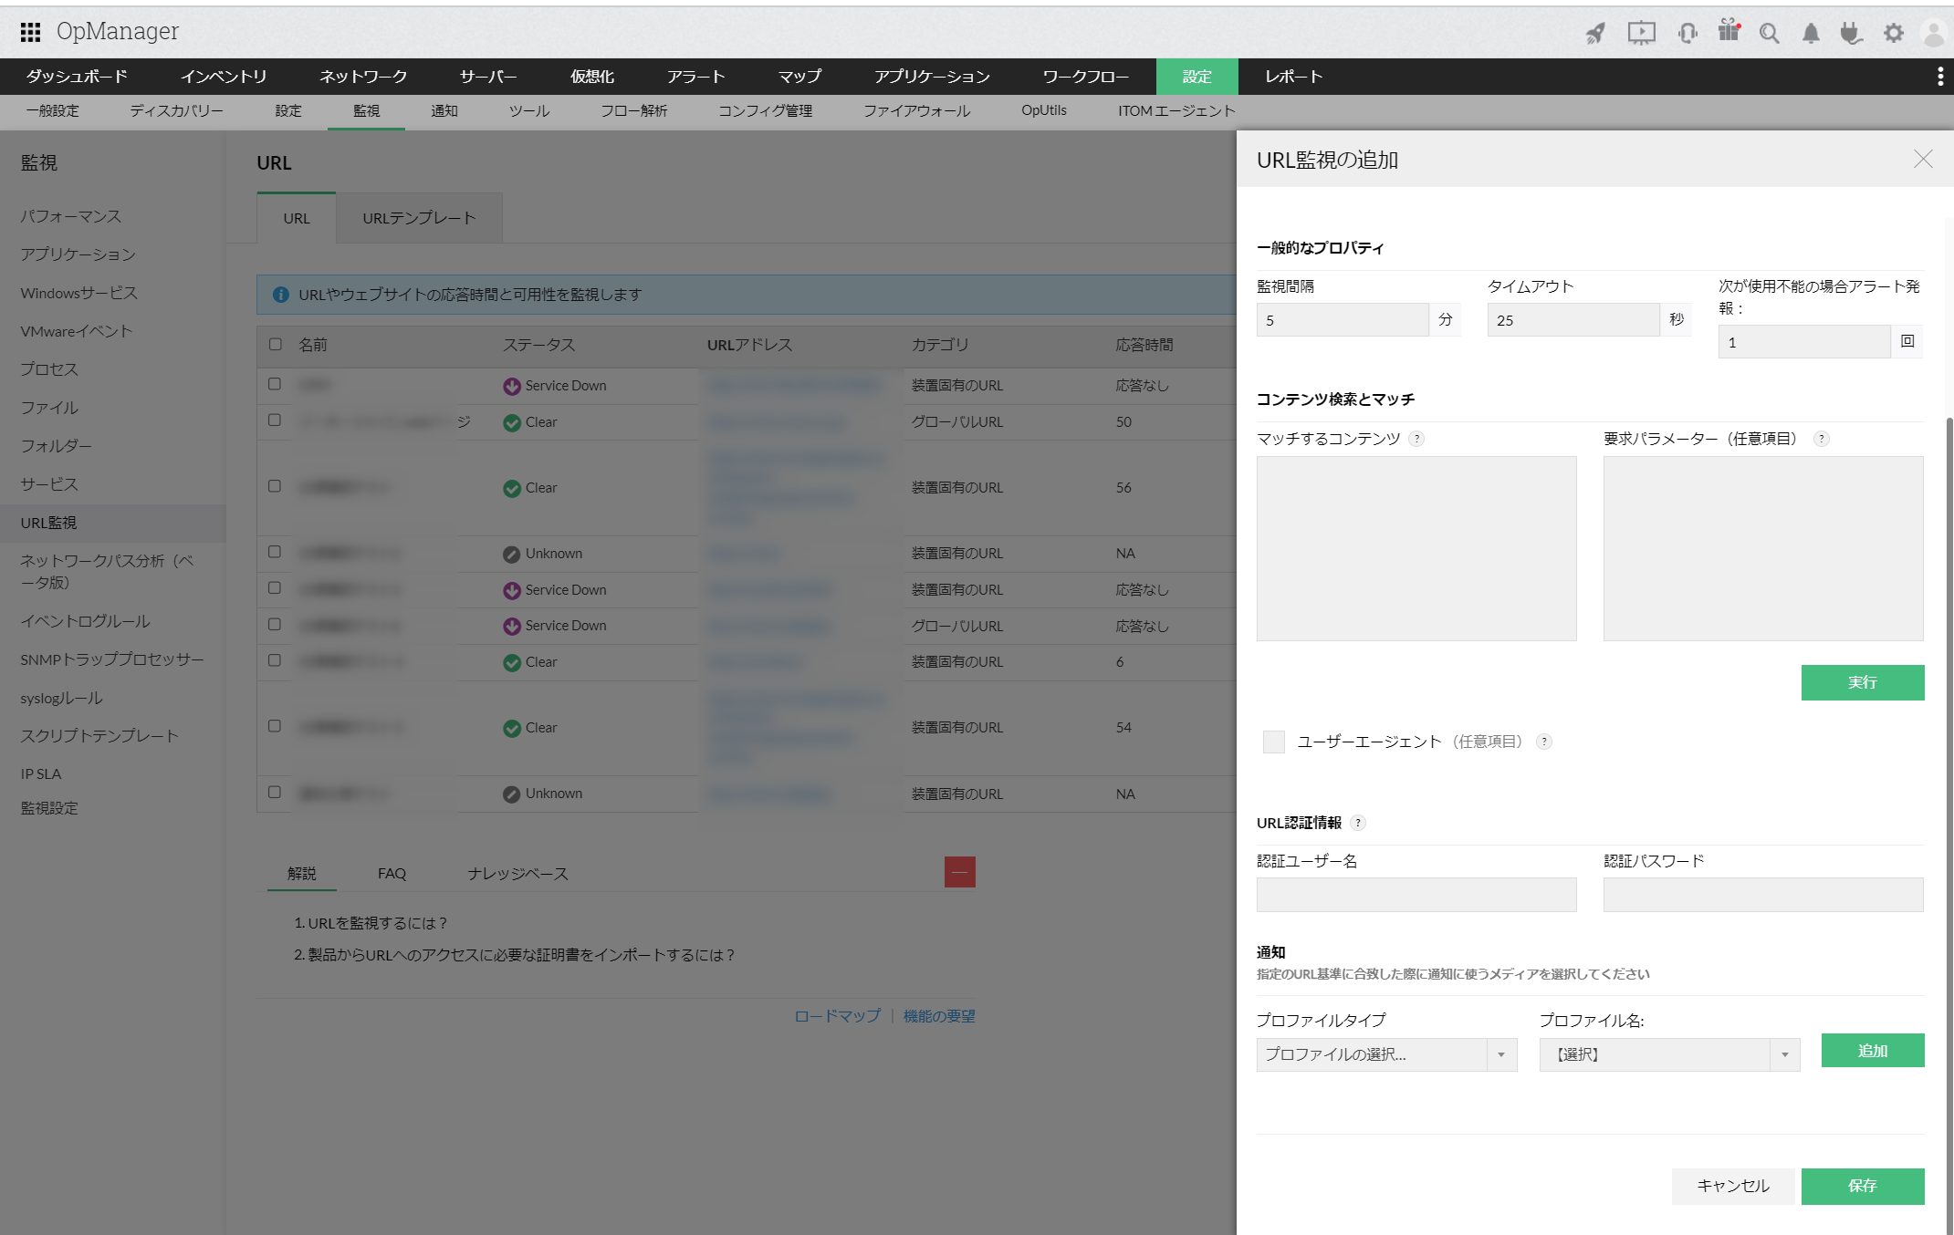
Task: Switch to the URLテンプレート tab
Action: [x=419, y=218]
